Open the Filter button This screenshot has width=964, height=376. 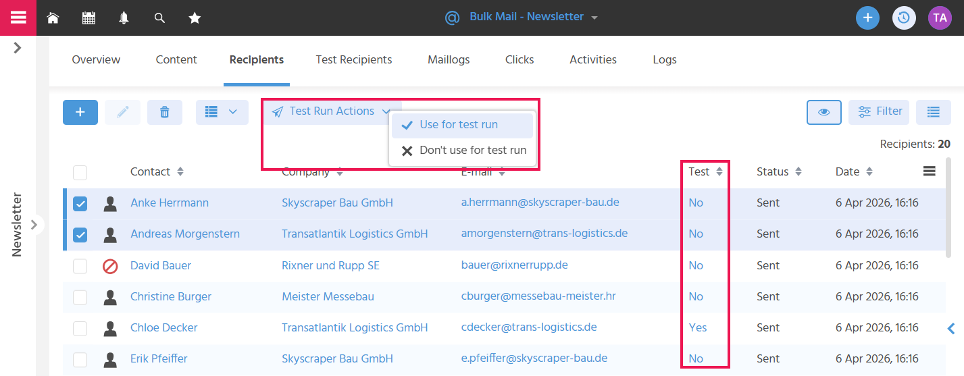click(879, 112)
